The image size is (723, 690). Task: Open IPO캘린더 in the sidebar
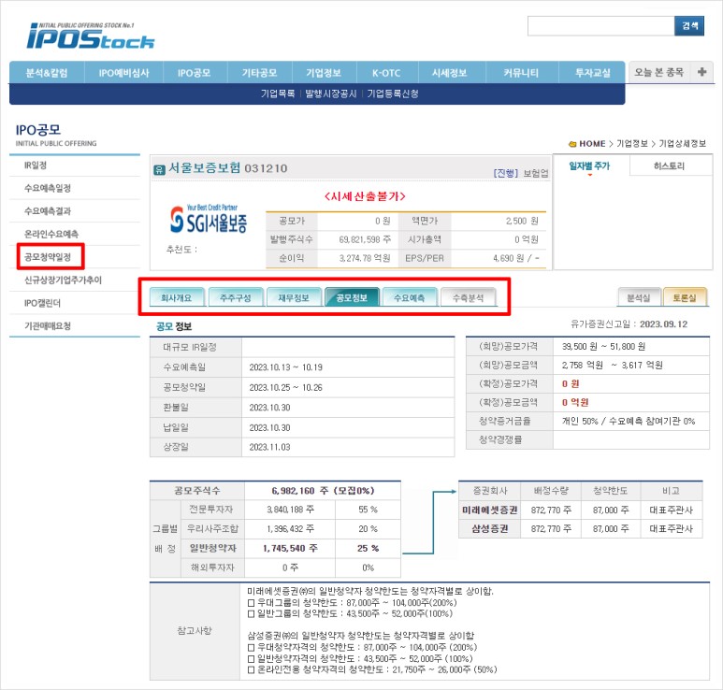[x=42, y=303]
